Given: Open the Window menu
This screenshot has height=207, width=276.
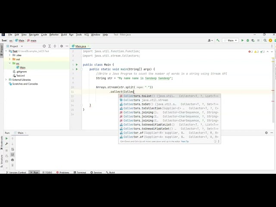Looking at the screenshot, I should pyautogui.click(x=96, y=34).
